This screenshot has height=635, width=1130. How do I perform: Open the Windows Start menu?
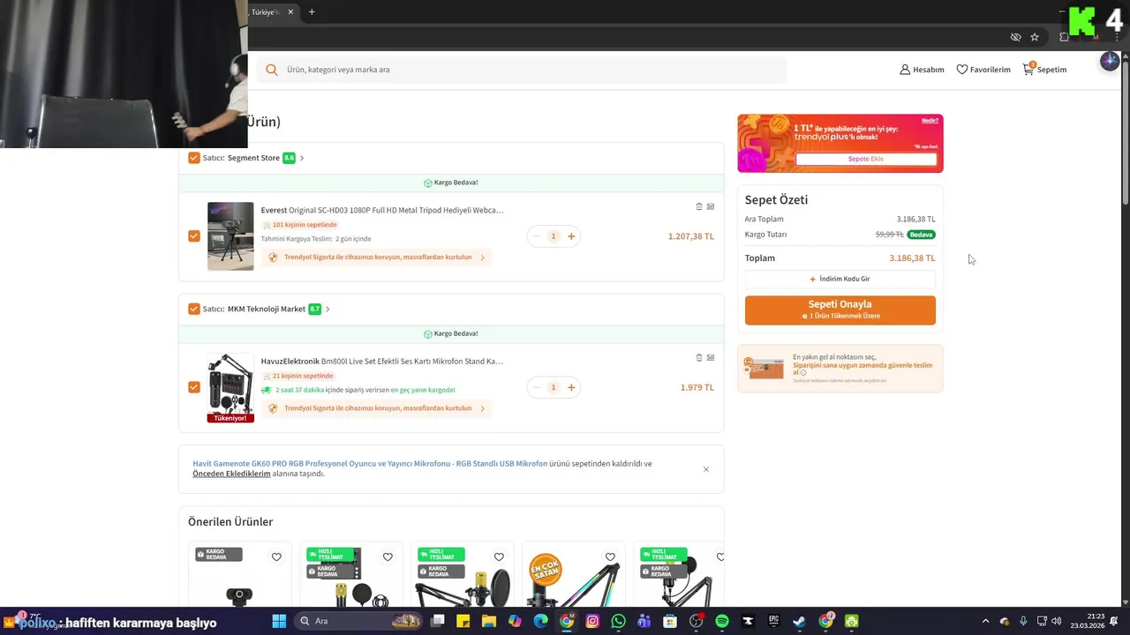tap(279, 621)
